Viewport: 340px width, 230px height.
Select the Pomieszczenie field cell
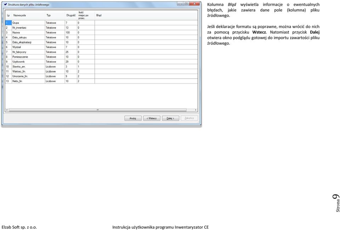(28, 57)
